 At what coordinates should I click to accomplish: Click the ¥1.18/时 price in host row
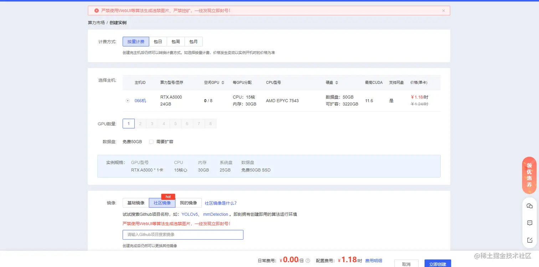pyautogui.click(x=420, y=97)
